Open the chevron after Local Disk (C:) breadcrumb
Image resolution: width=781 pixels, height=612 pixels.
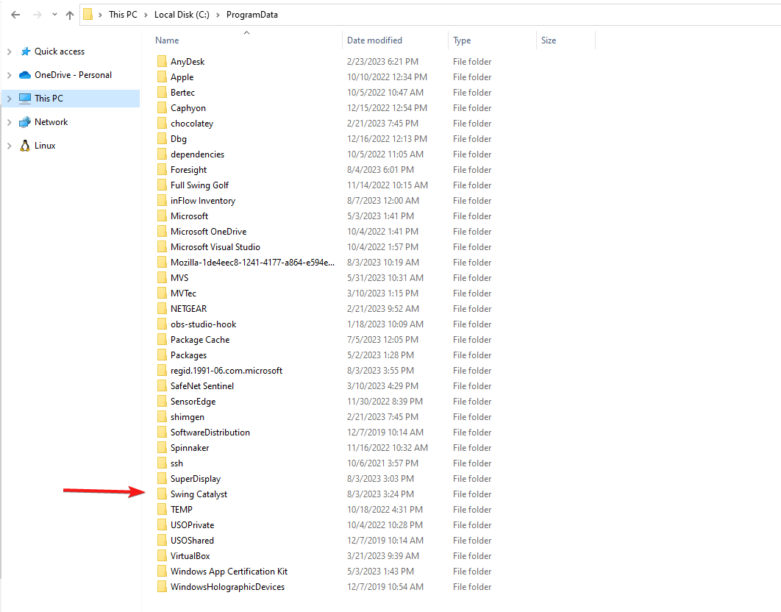click(x=218, y=15)
